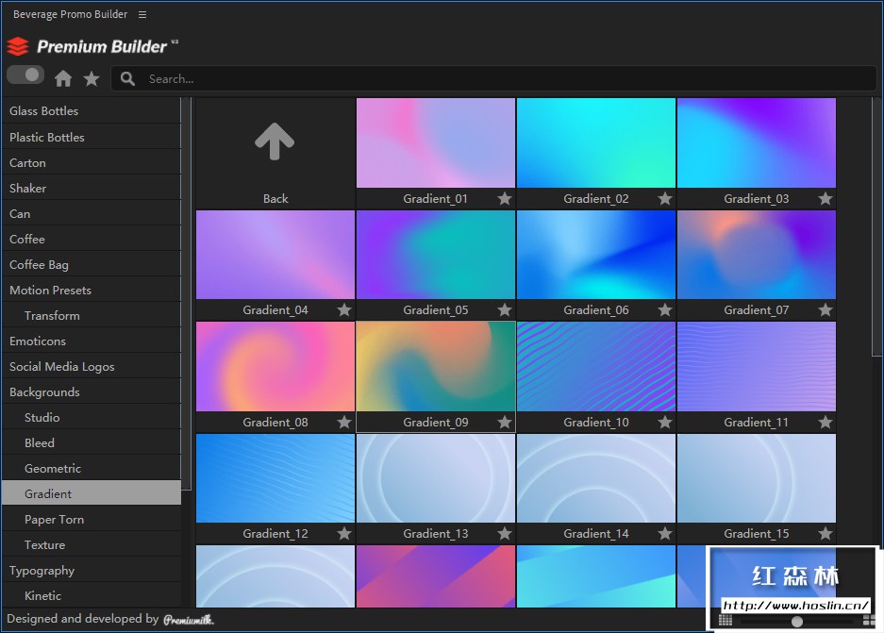Image resolution: width=884 pixels, height=633 pixels.
Task: Choose the Gradient_09 swirl thumbnail
Action: (x=436, y=366)
